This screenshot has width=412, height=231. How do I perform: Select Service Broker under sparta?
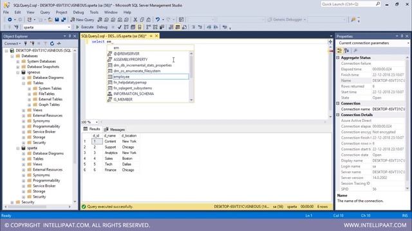pyautogui.click(x=44, y=186)
